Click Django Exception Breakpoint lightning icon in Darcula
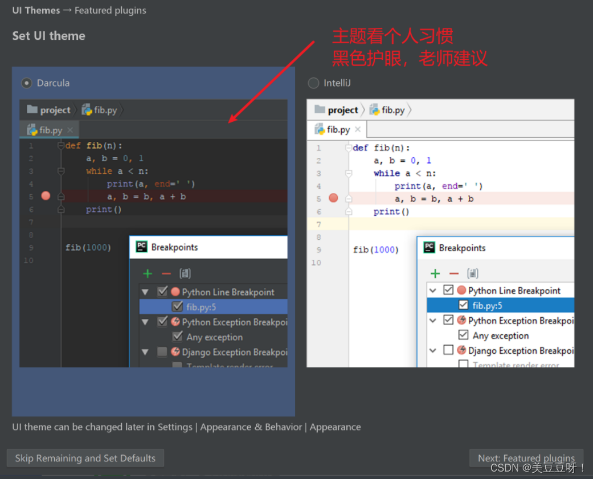 pos(175,351)
